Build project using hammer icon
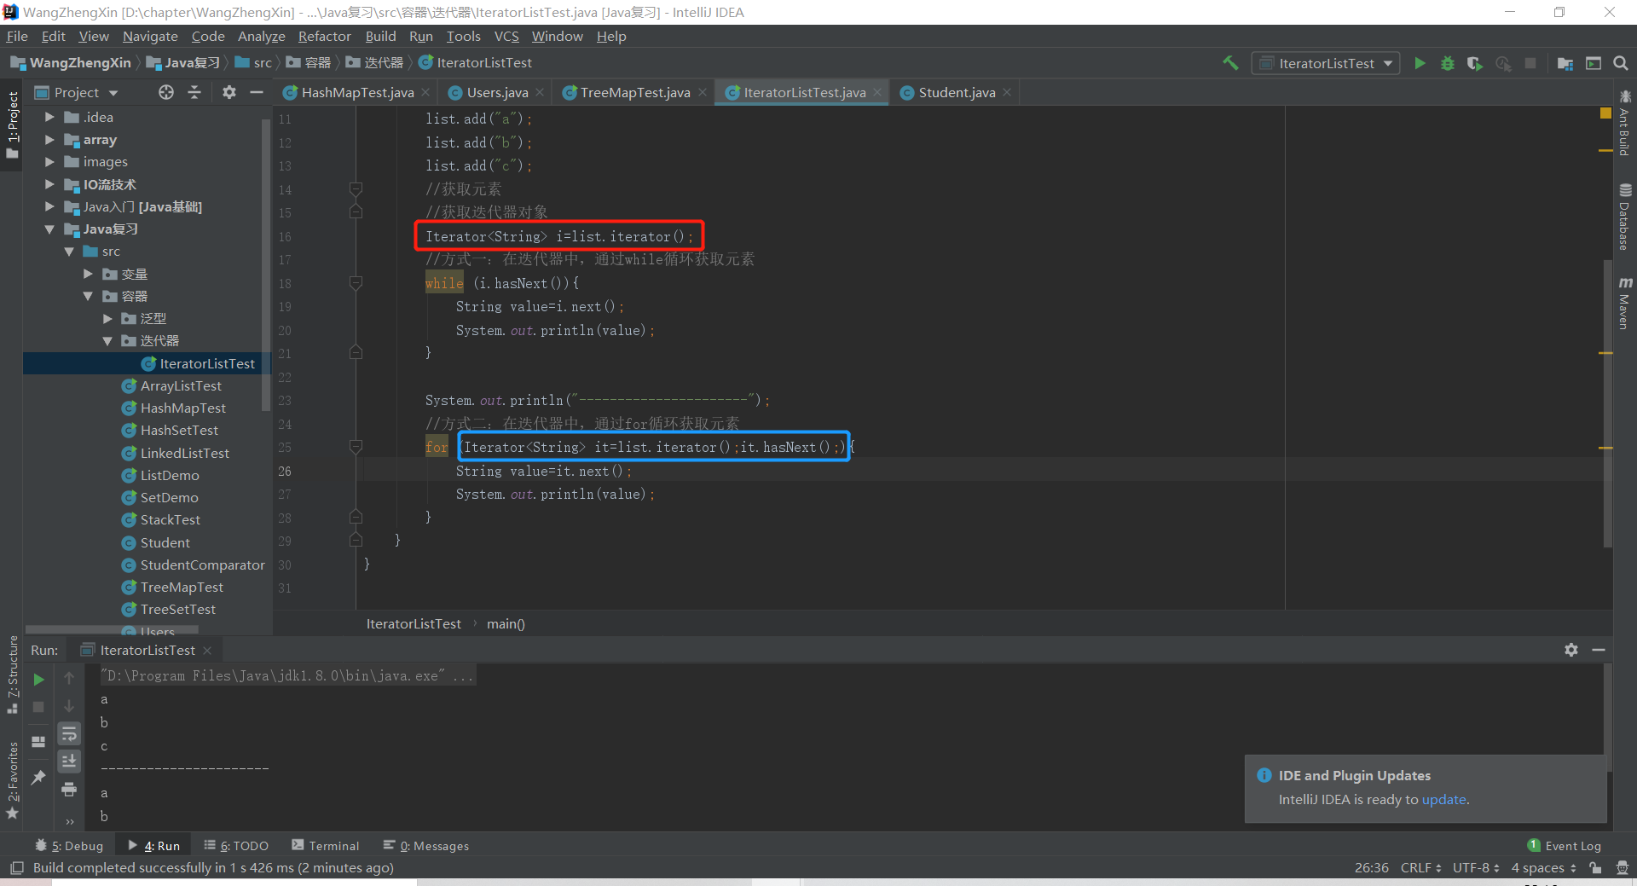This screenshot has width=1637, height=886. tap(1230, 63)
